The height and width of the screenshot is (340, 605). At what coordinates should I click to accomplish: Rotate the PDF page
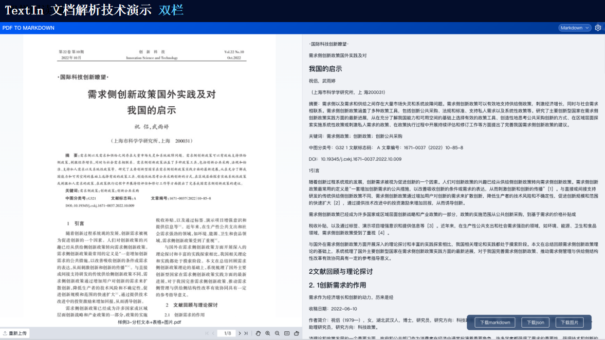(296, 333)
